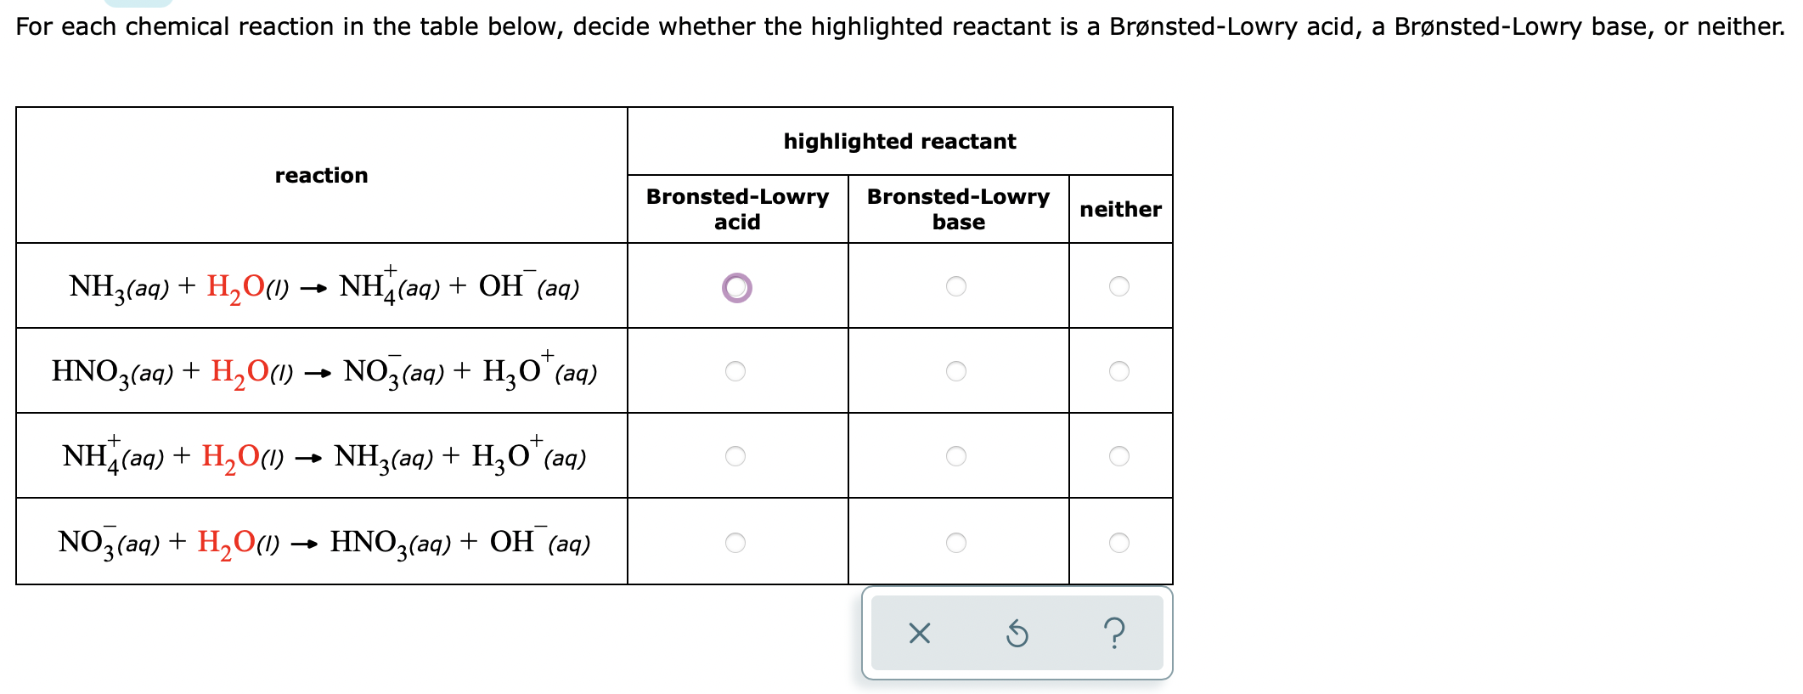This screenshot has width=1803, height=694.
Task: Select Brønsted-Lowry acid for the NH4+ reaction
Action: pyautogui.click(x=737, y=456)
